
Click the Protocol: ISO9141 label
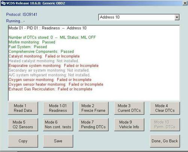tap(22, 15)
